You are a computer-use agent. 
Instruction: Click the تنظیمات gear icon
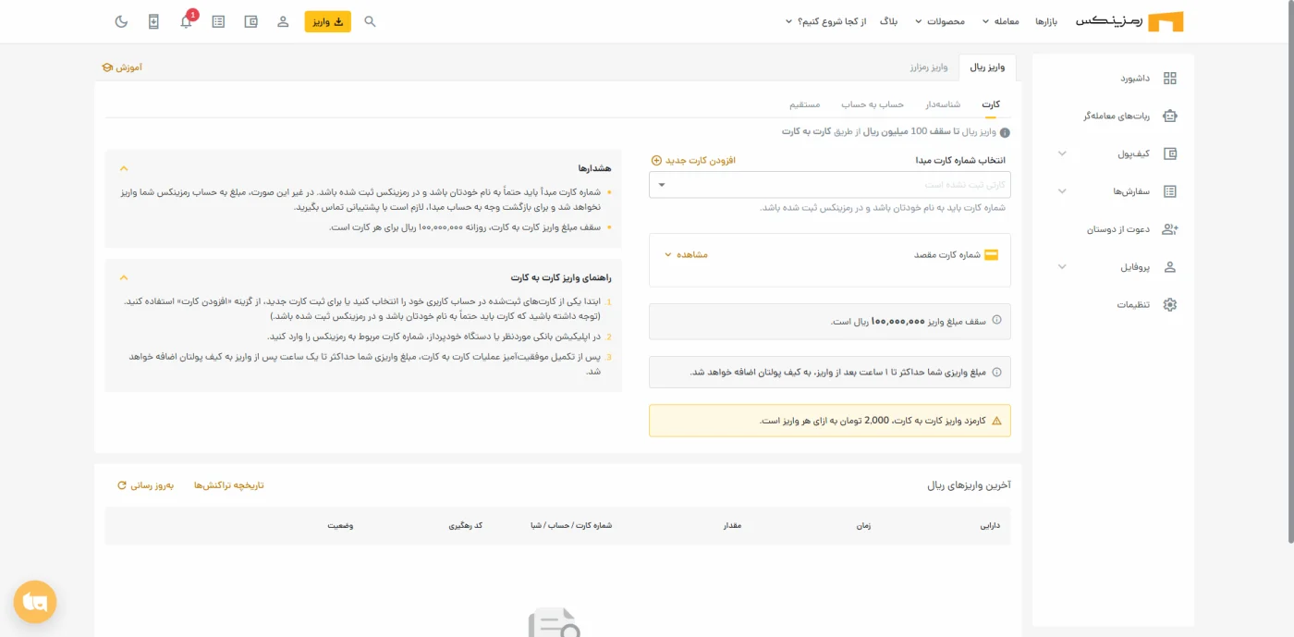click(1170, 305)
